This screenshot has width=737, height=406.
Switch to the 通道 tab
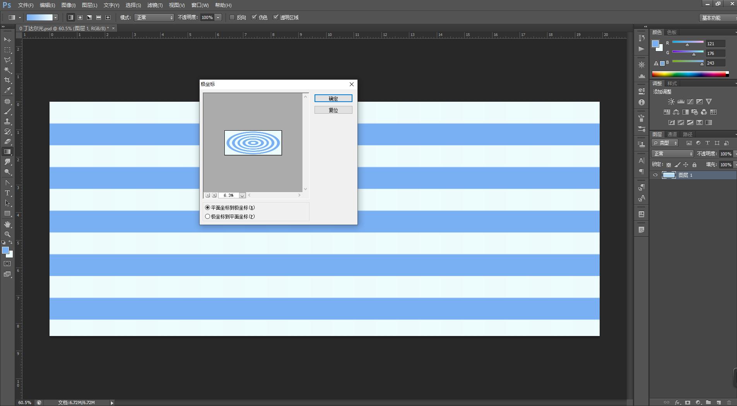pos(672,134)
